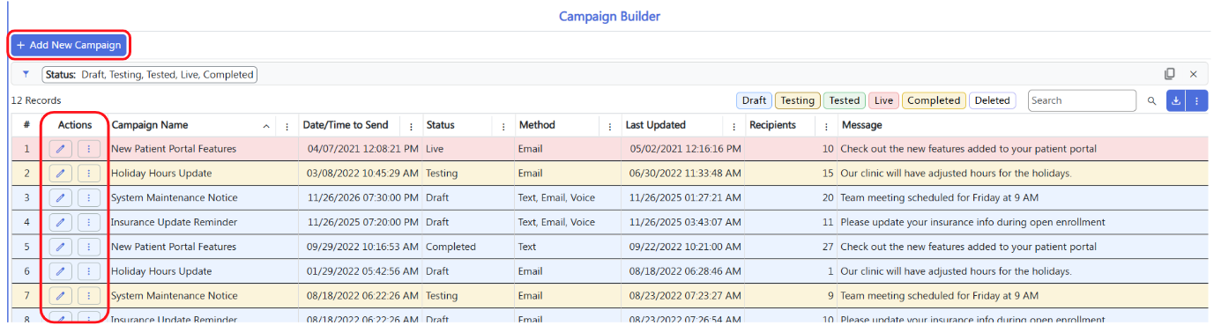The width and height of the screenshot is (1214, 333).
Task: Sort by Status column header
Action: [441, 125]
